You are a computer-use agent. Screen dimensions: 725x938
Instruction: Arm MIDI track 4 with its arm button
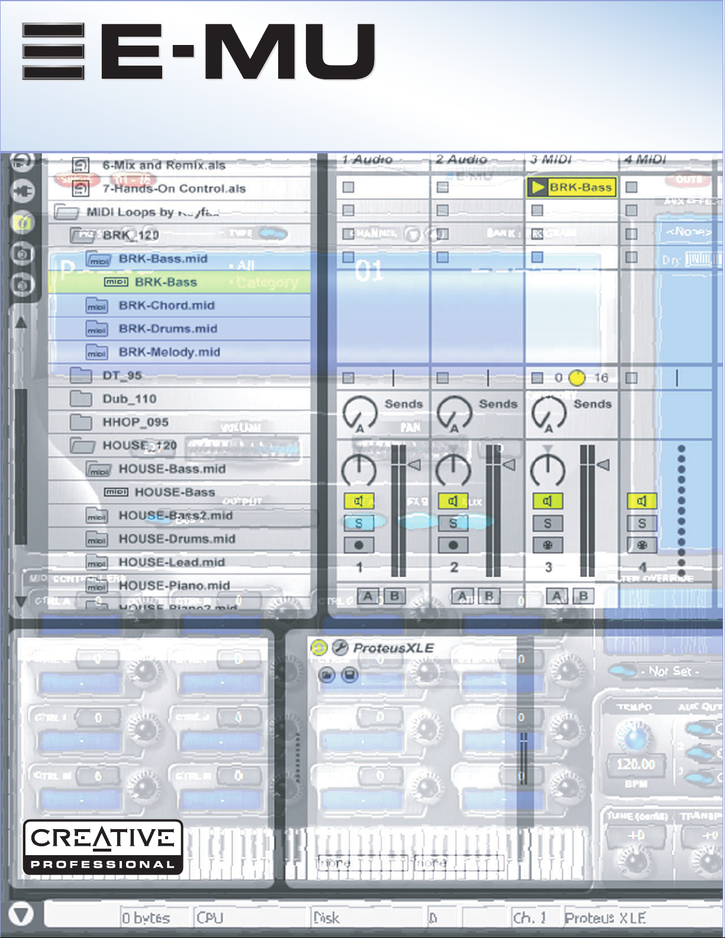point(642,546)
